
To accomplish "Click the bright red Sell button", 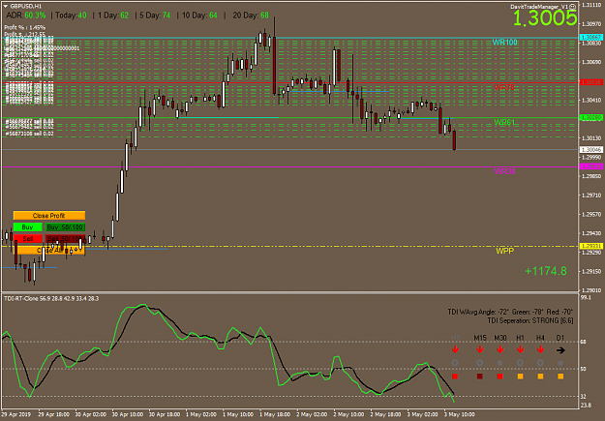I will [27, 238].
